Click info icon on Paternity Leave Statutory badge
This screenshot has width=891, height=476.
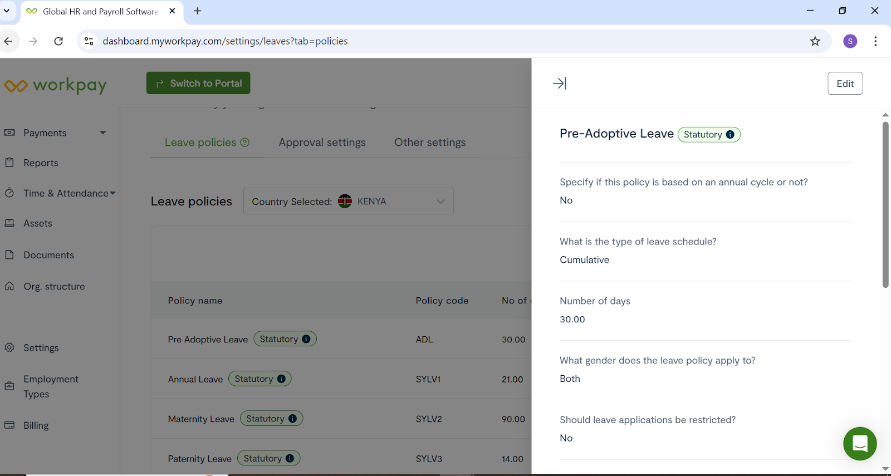pyautogui.click(x=290, y=459)
